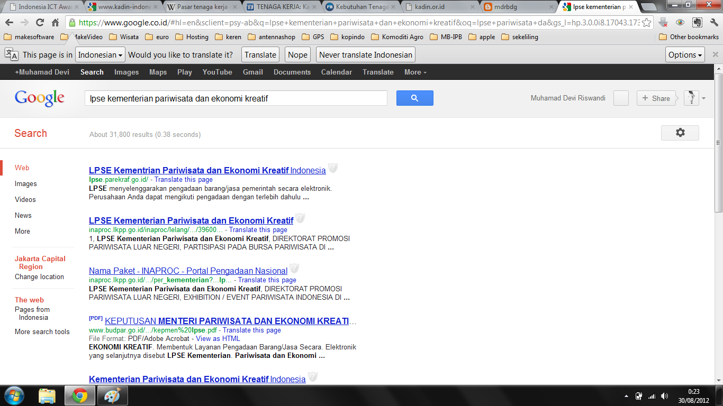Expand More under the left search categories
The image size is (723, 406).
click(22, 231)
